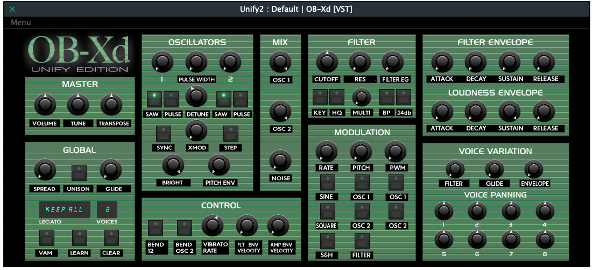Screen dimensions: 593x270
Task: Click Voice Variation FILTER knob
Action: pyautogui.click(x=455, y=169)
